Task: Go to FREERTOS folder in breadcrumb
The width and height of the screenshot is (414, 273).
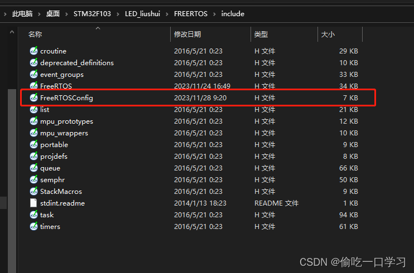Action: click(x=191, y=14)
